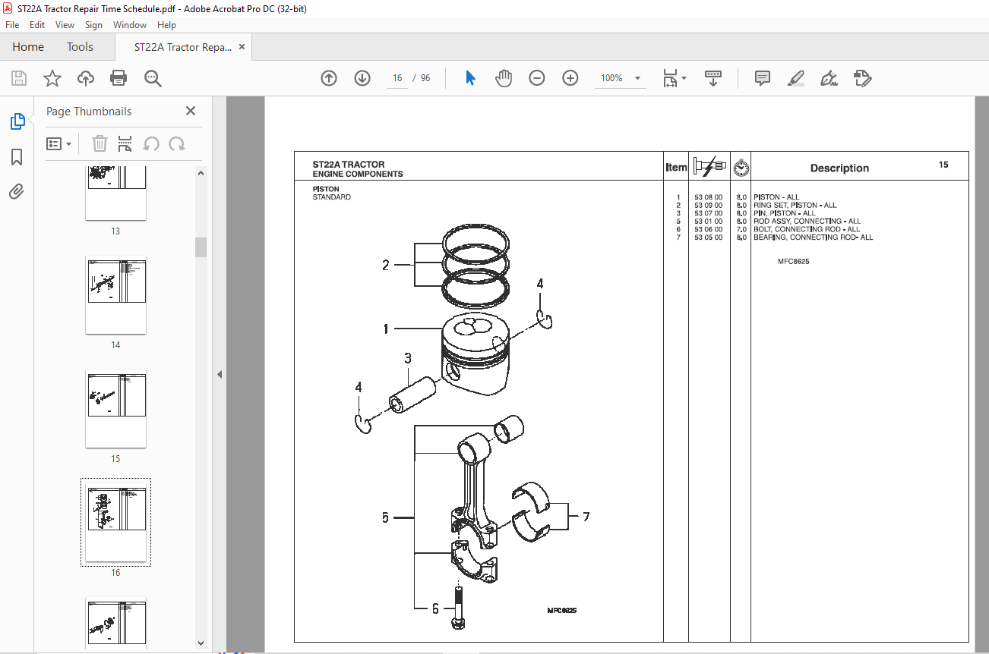989x654 pixels.
Task: Show the Page Thumbnails sidebar icon
Action: click(17, 121)
